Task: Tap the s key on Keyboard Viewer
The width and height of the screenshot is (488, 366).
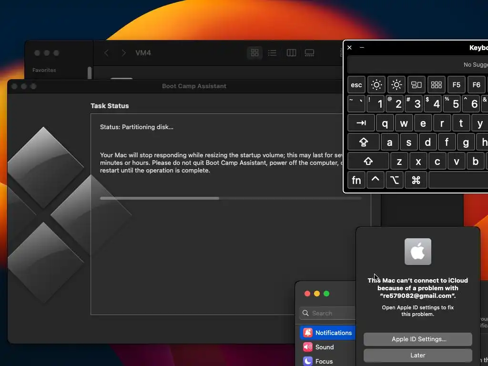Action: point(409,142)
